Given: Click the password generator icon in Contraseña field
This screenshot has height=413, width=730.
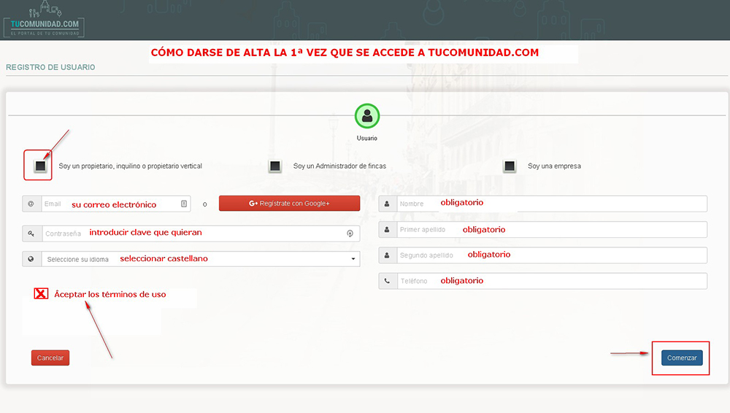Looking at the screenshot, I should 350,233.
